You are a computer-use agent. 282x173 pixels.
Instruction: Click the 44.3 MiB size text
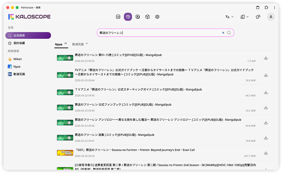pos(251,96)
